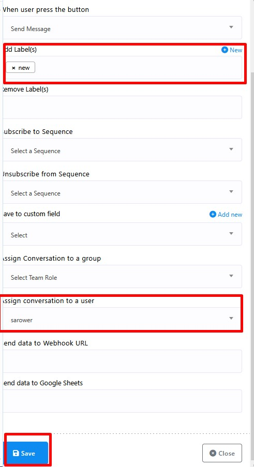
Task: Click the Google Sheets input field
Action: coord(123,401)
